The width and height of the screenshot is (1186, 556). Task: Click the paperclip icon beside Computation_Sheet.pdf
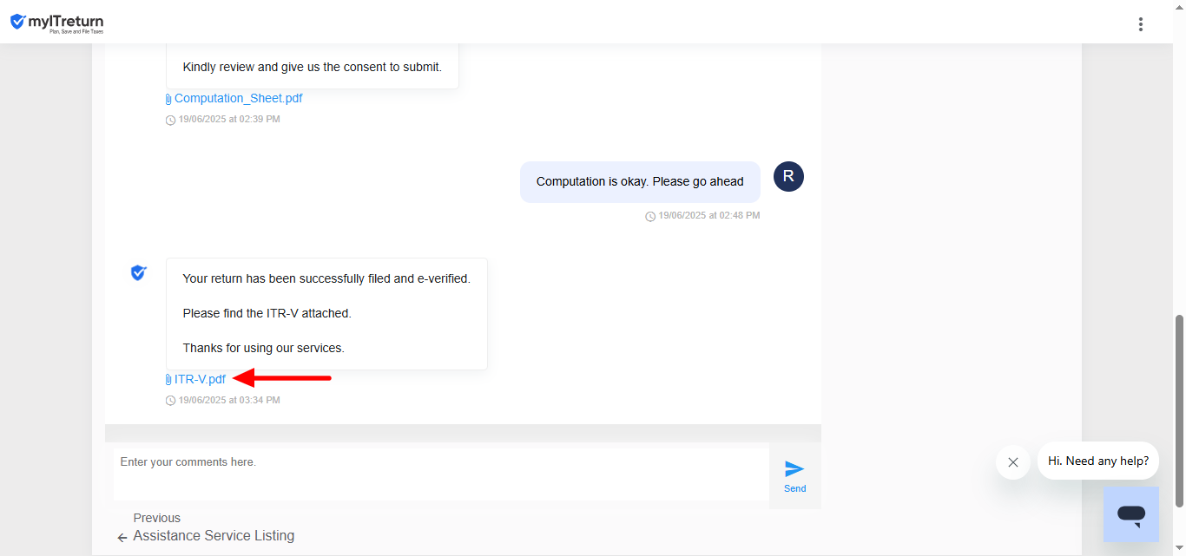(168, 99)
